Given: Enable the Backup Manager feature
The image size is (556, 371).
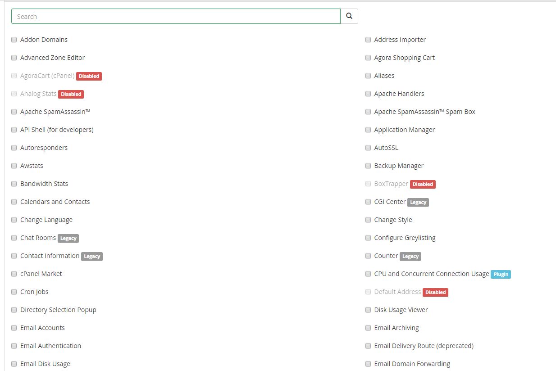Looking at the screenshot, I should [x=368, y=166].
